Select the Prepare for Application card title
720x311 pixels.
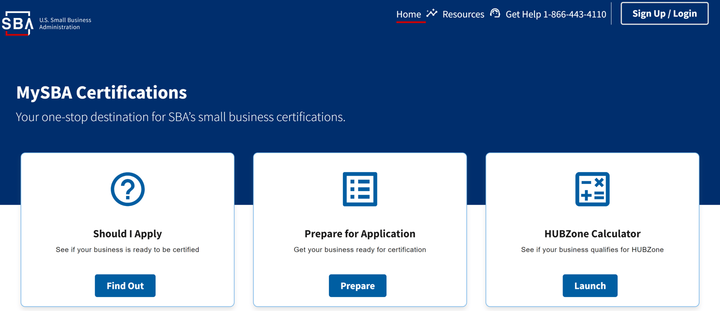[x=360, y=233]
